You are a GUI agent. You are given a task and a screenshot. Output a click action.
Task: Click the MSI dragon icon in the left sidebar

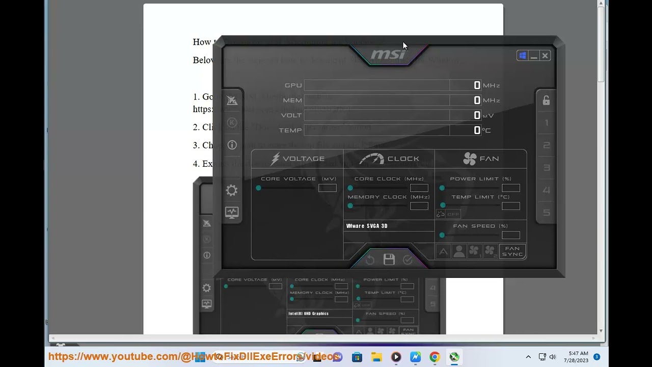pyautogui.click(x=232, y=100)
